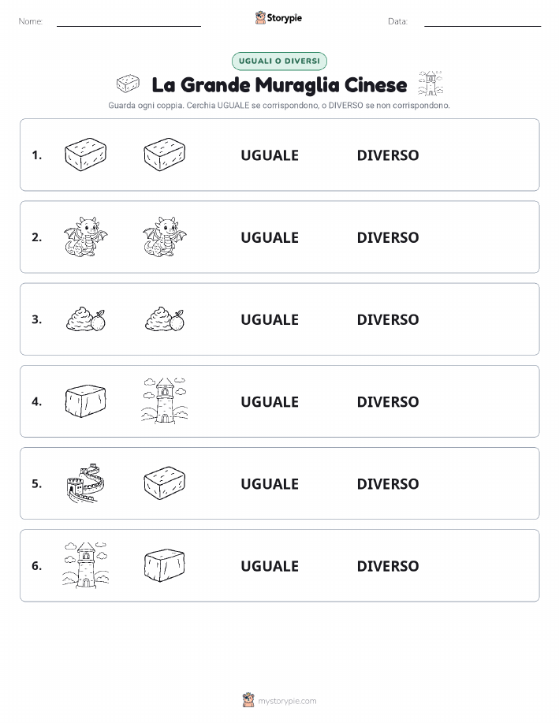
Task: Select the second dragon in row 2
Action: click(x=165, y=237)
